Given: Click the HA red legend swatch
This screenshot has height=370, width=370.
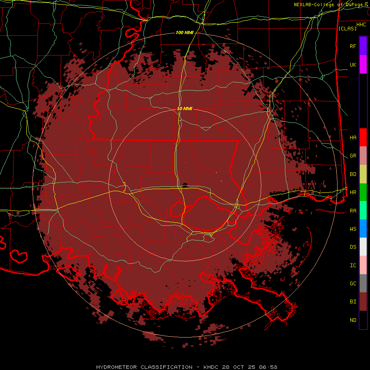Looking at the screenshot, I should pyautogui.click(x=363, y=137).
